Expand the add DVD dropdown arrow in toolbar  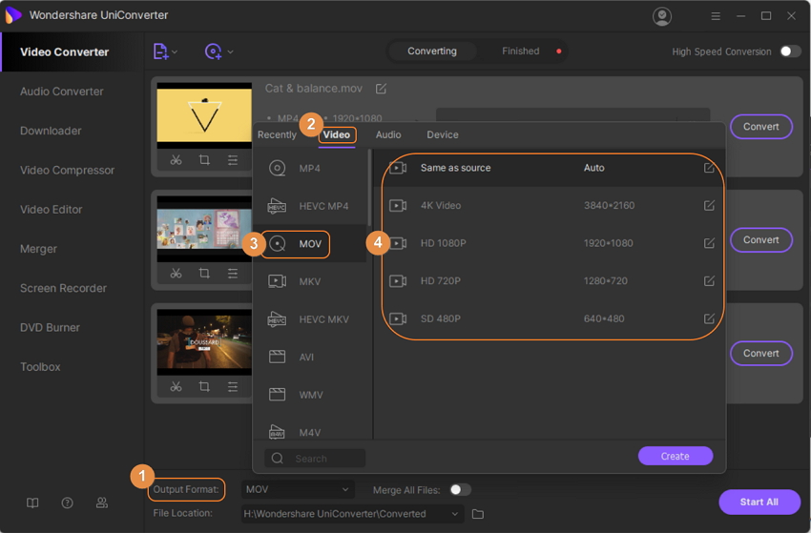[x=230, y=51]
